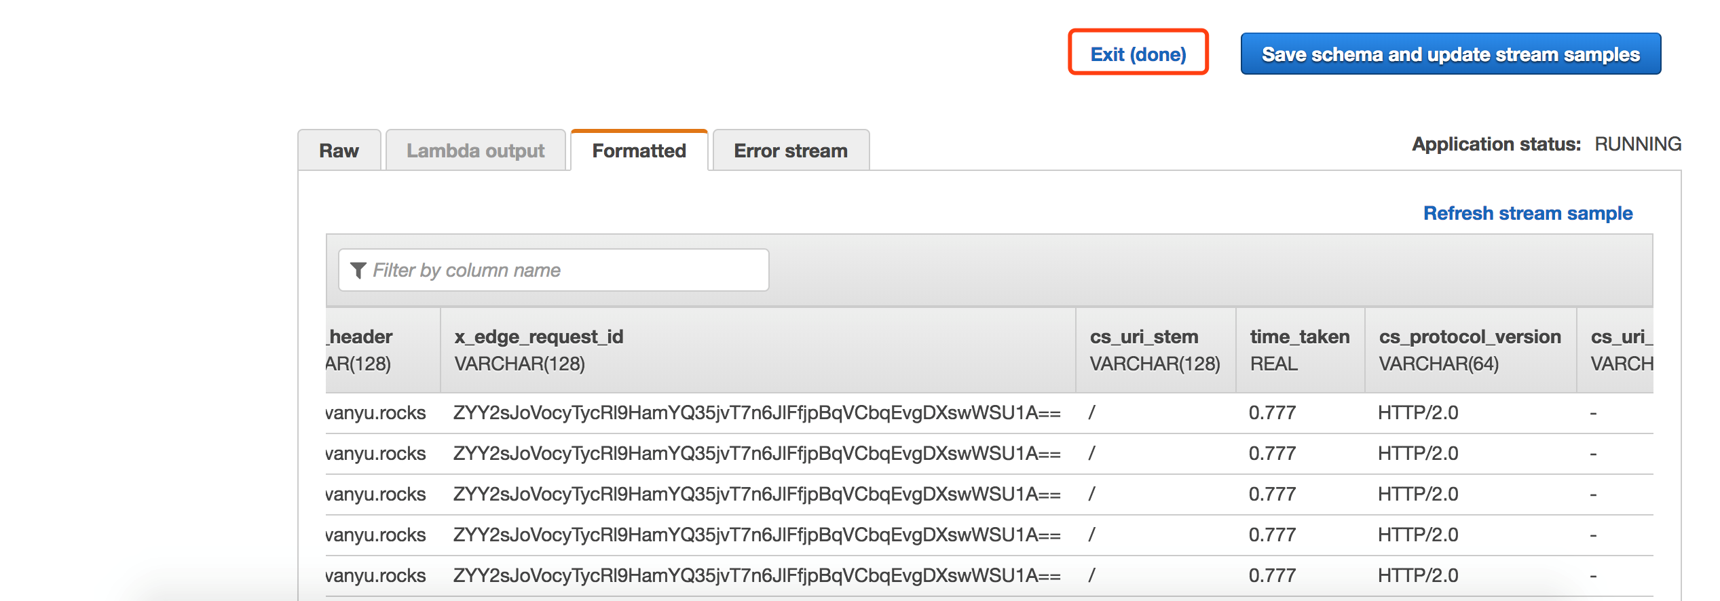Switch to the Raw tab
1720x601 pixels.
pyautogui.click(x=339, y=151)
